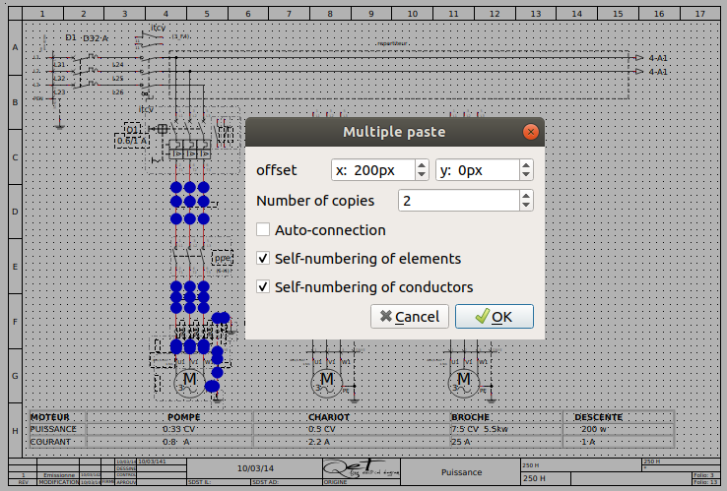
Task: Click the repartiteur label
Action: [x=392, y=43]
